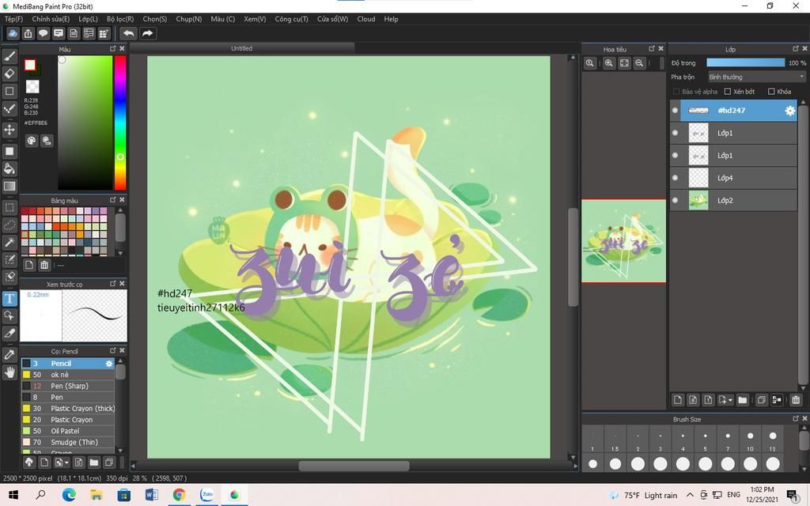Choose brush size 10 preset
This screenshot has height=506, width=810.
(750, 441)
